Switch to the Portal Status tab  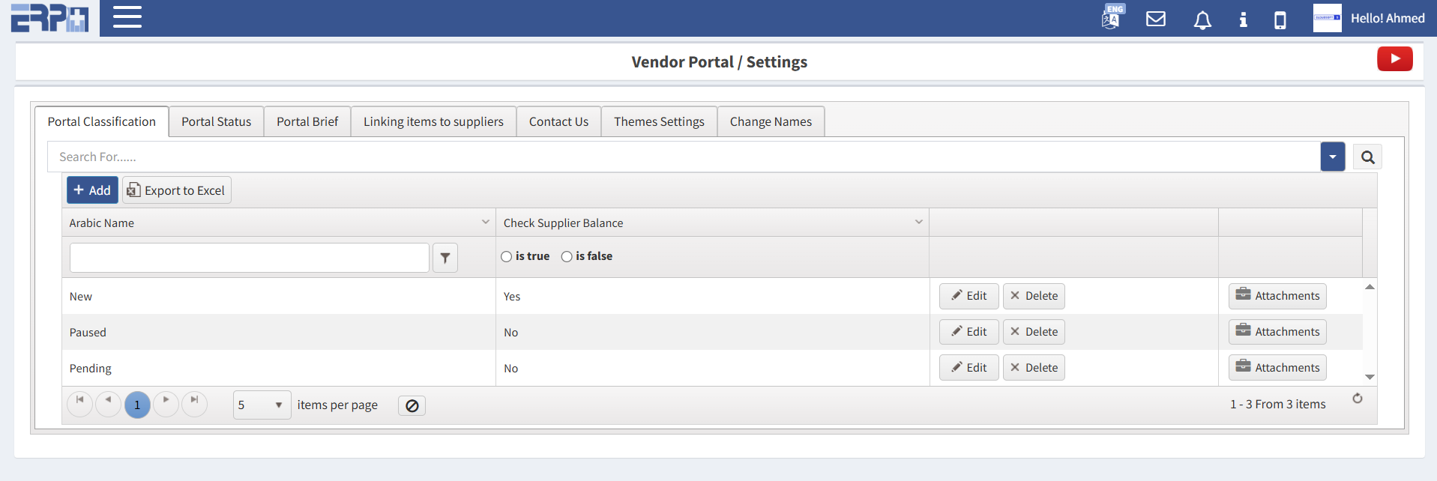point(216,122)
